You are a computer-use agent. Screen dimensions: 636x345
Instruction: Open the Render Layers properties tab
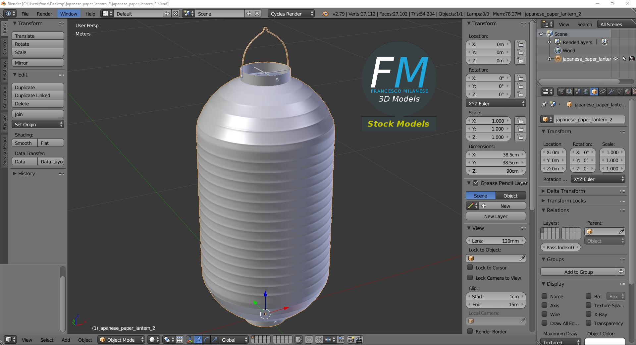click(569, 92)
